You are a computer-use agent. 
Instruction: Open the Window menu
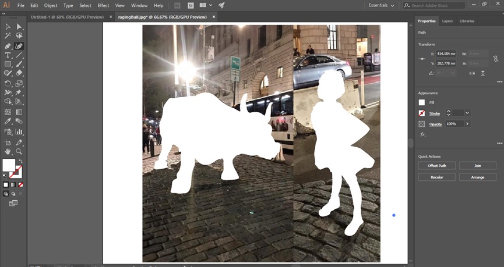(x=139, y=5)
